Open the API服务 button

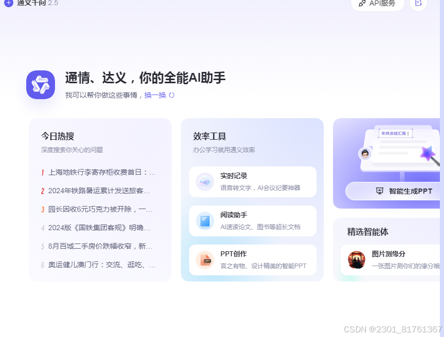coord(378,4)
